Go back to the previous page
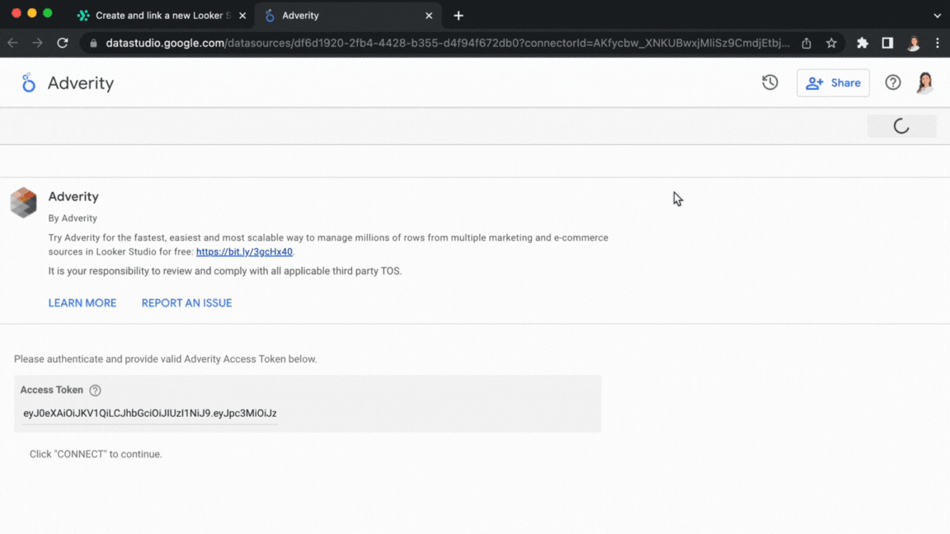The image size is (950, 534). pos(12,43)
